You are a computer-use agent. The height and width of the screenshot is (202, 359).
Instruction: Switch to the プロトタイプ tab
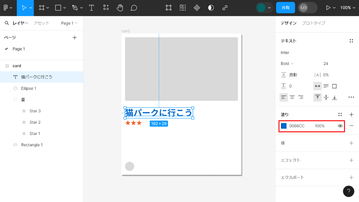(313, 23)
